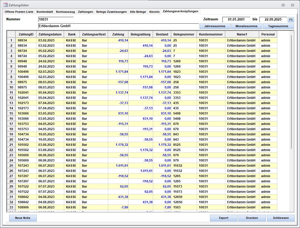Close the form with Schliessen
This screenshot has width=300, height=228.
point(281,218)
